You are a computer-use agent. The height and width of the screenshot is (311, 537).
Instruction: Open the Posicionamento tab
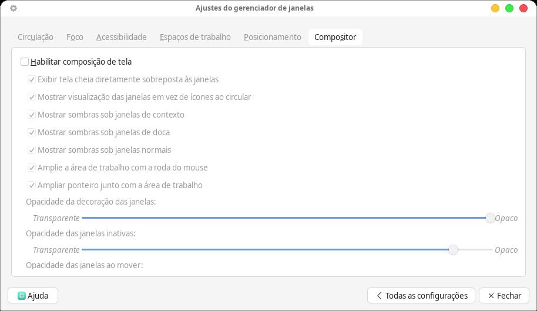coord(272,37)
